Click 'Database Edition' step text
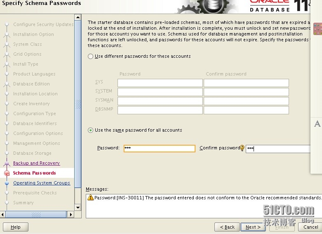Screen dimensions: 322x234 click(31, 84)
